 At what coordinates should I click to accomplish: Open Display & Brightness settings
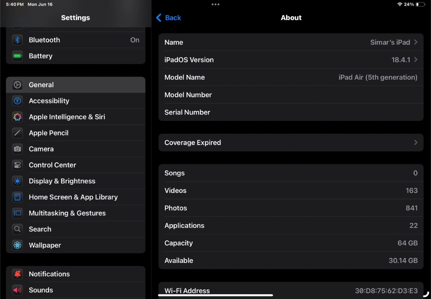75,181
